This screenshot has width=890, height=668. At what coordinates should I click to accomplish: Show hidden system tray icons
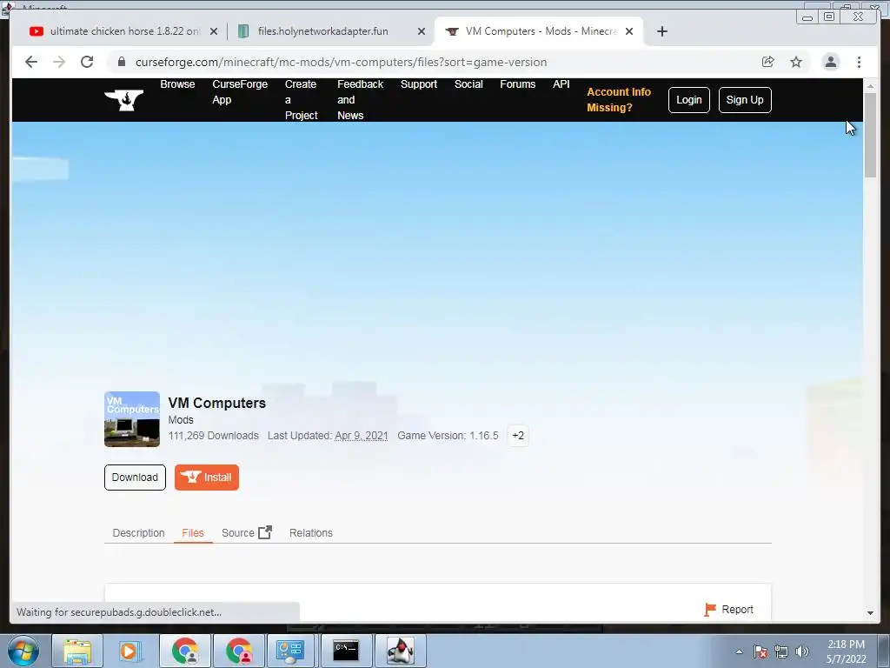pos(739,651)
